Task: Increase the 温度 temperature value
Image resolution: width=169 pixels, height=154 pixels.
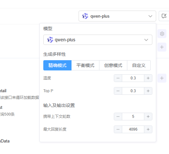Action: click(148, 78)
